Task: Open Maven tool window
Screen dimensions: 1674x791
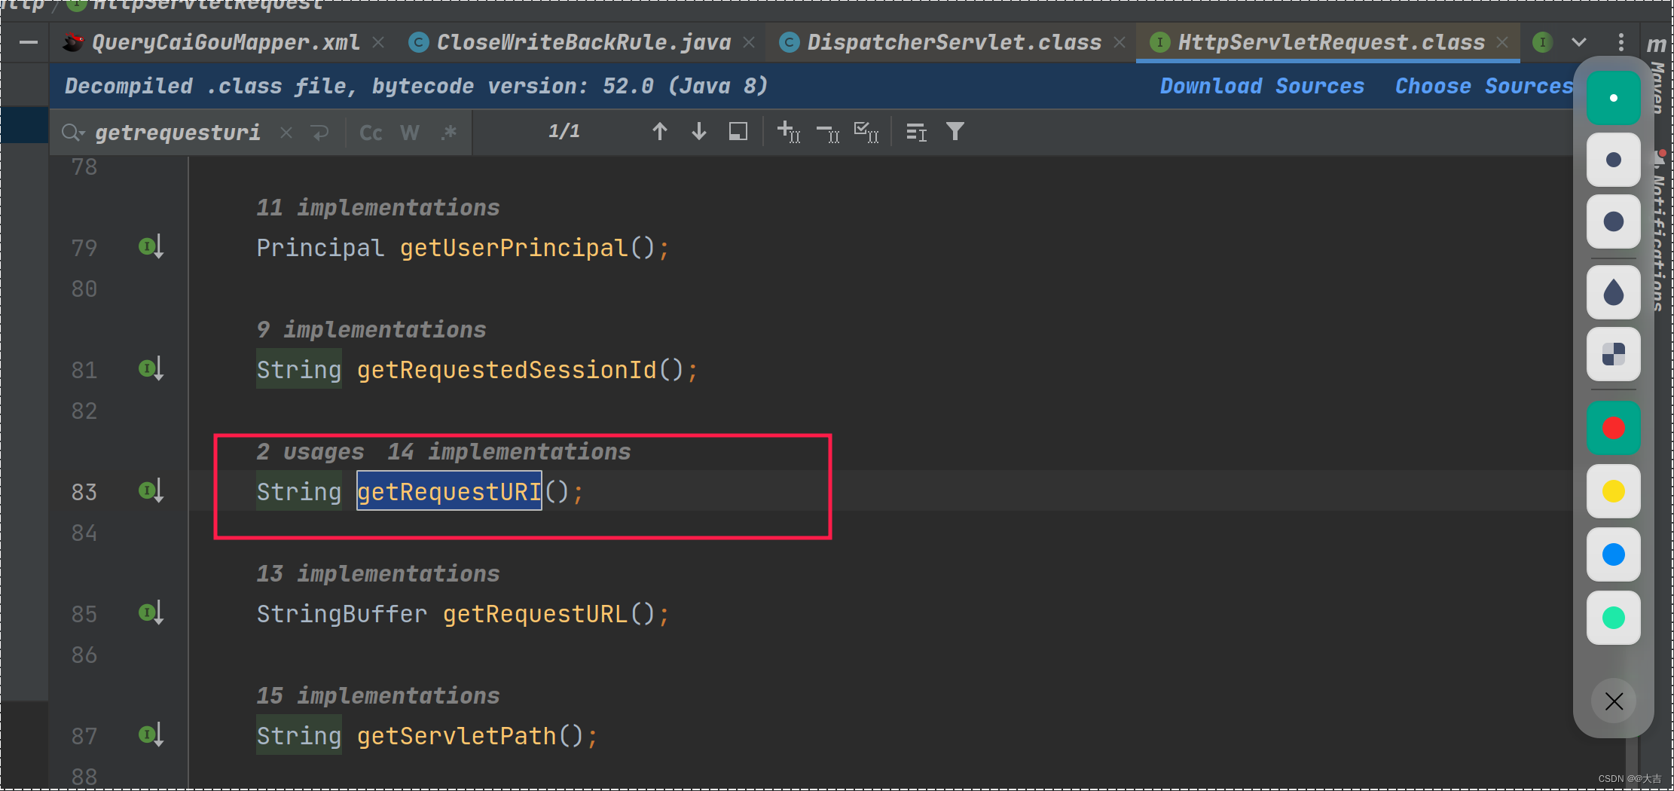Action: point(1657,75)
